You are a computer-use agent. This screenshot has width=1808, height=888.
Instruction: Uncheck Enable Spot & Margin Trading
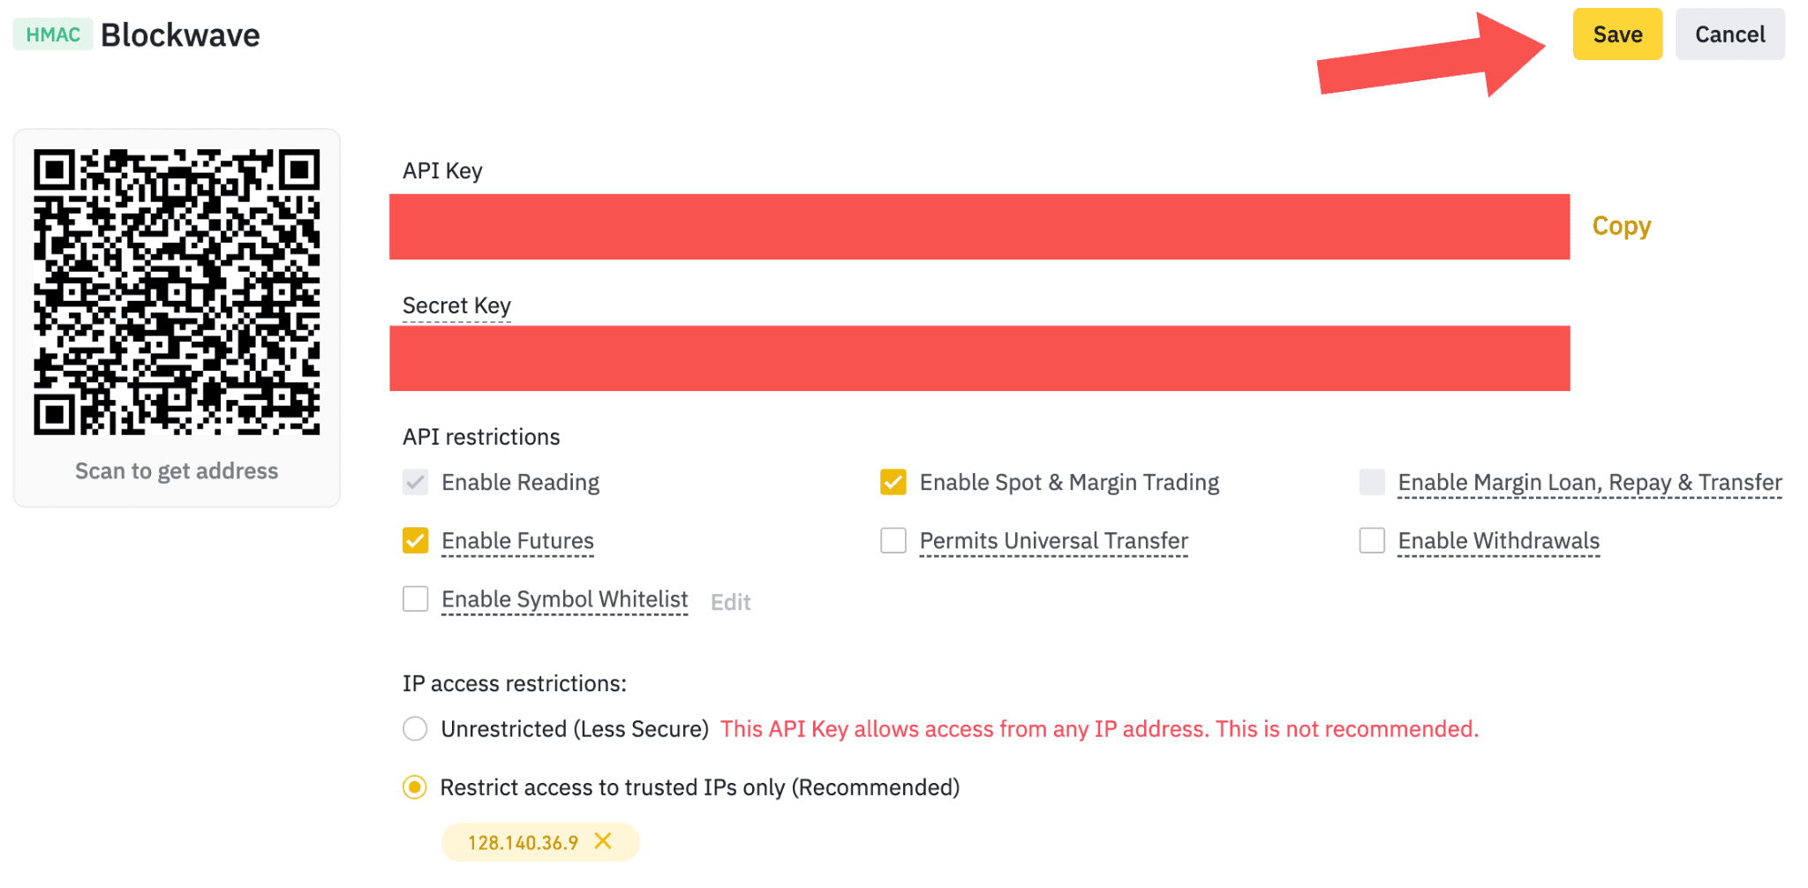pos(893,482)
